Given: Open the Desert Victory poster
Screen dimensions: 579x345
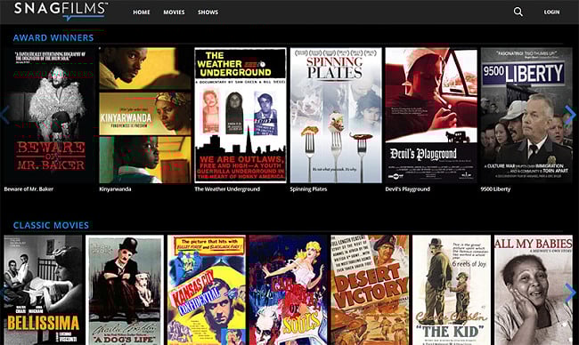Looking at the screenshot, I should [x=370, y=290].
